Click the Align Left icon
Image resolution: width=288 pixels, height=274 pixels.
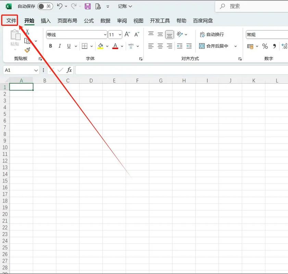(x=151, y=46)
